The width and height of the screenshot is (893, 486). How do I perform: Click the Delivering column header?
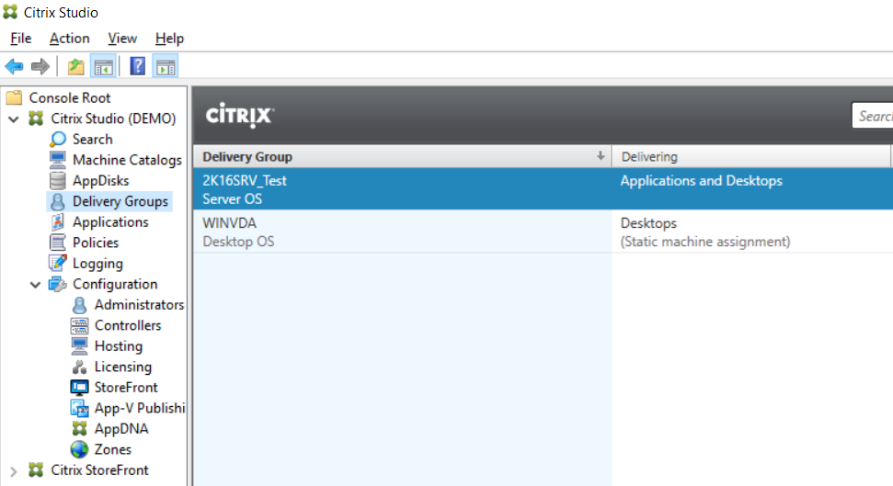(750, 156)
